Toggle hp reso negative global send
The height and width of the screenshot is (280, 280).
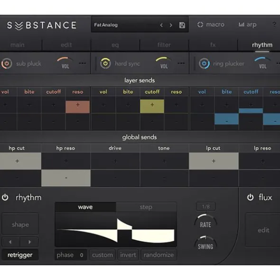point(66,178)
